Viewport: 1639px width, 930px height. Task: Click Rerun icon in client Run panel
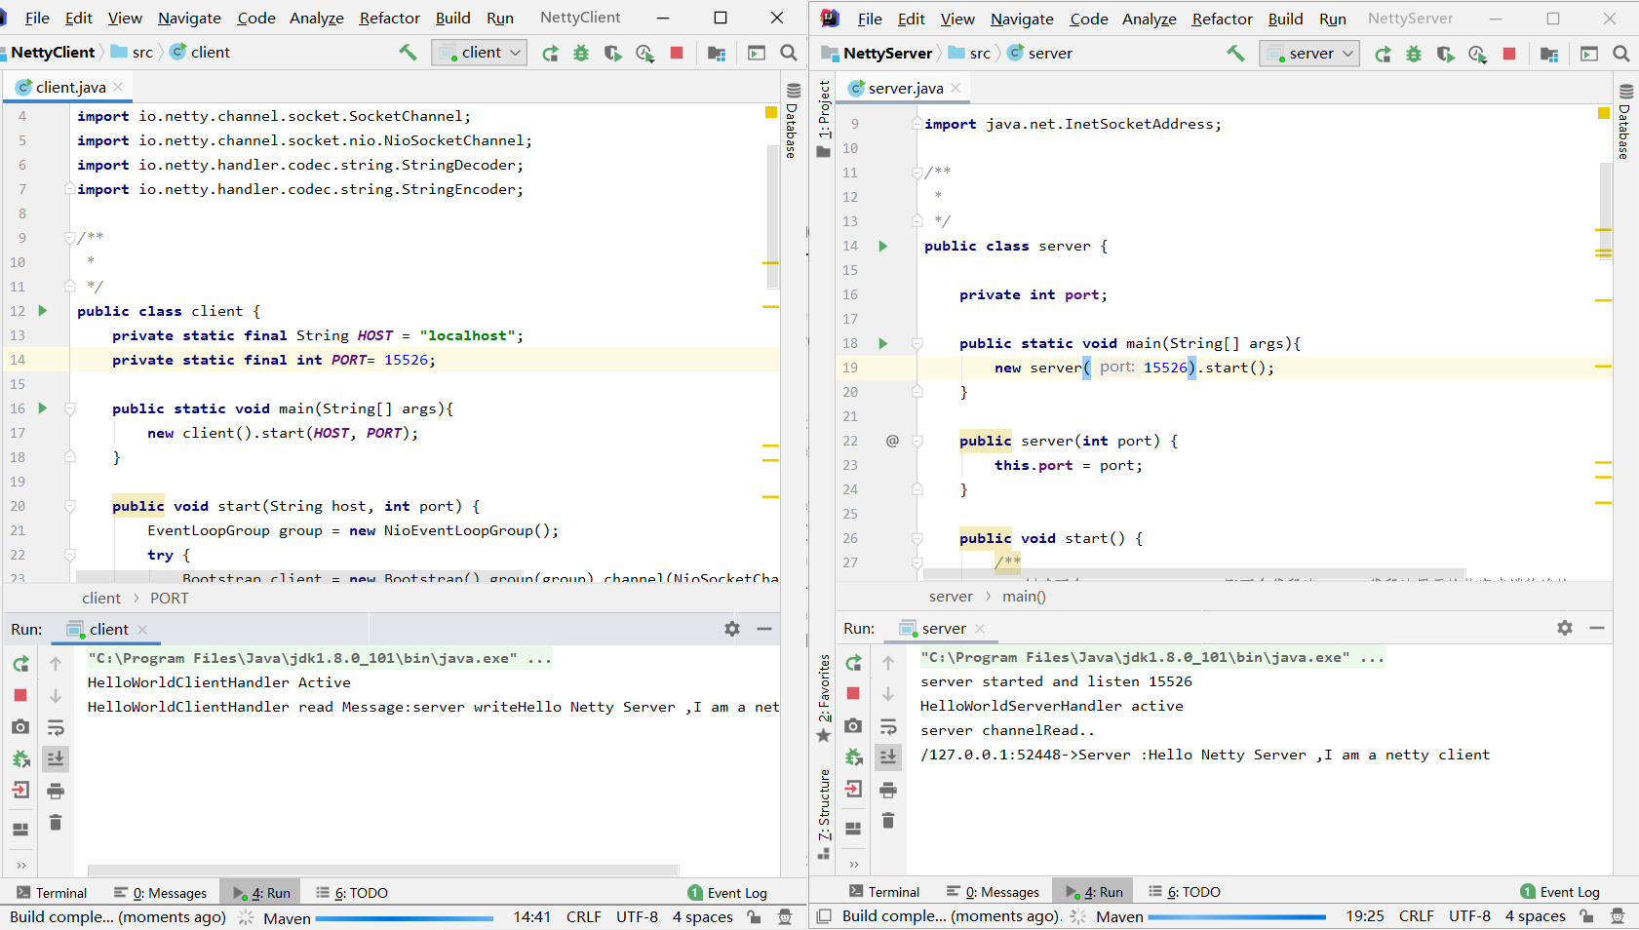point(20,664)
